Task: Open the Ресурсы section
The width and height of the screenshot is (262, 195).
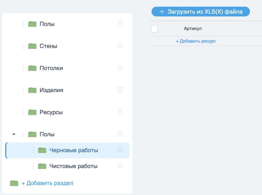Action: (x=51, y=112)
